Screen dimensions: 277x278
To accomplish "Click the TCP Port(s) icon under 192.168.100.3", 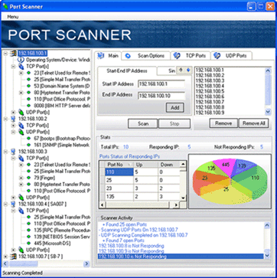I will (21, 158).
